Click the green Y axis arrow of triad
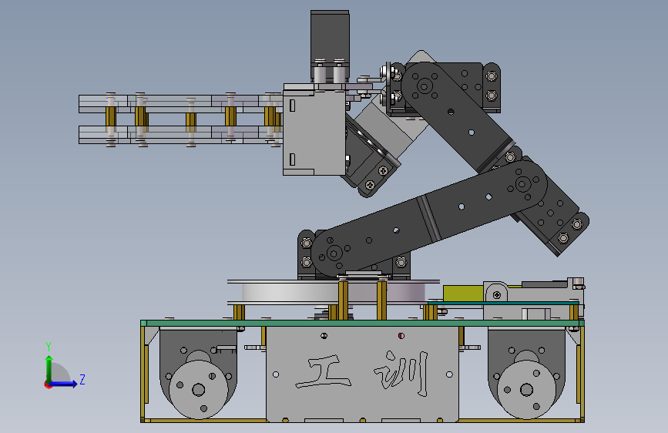 (49, 368)
